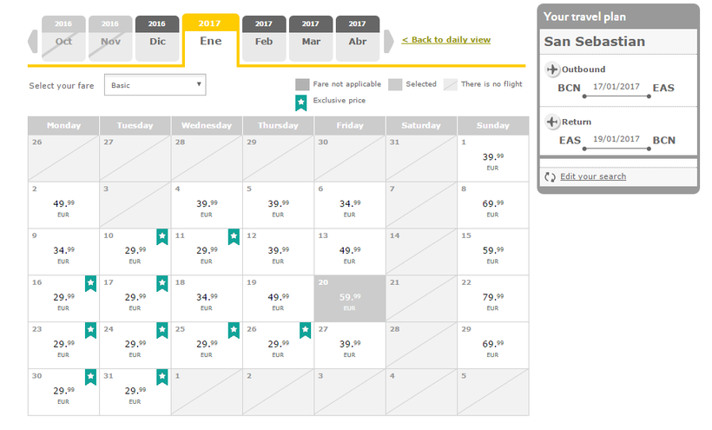Select January 17 fare for 29.99
This screenshot has height=430, width=712.
pyautogui.click(x=135, y=299)
